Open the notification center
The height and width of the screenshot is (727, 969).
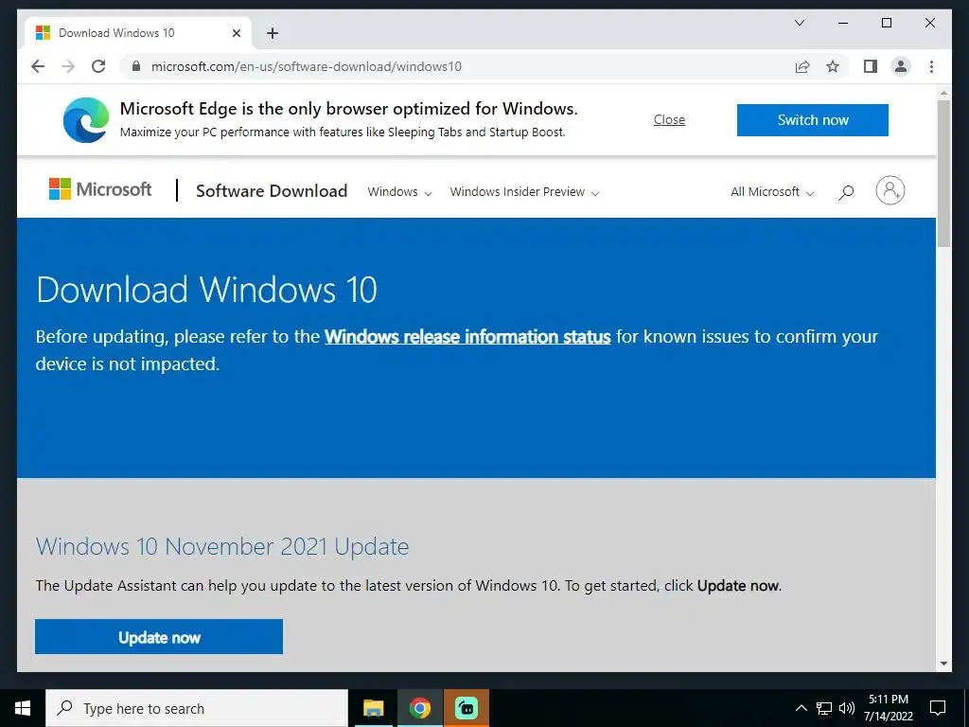(938, 708)
